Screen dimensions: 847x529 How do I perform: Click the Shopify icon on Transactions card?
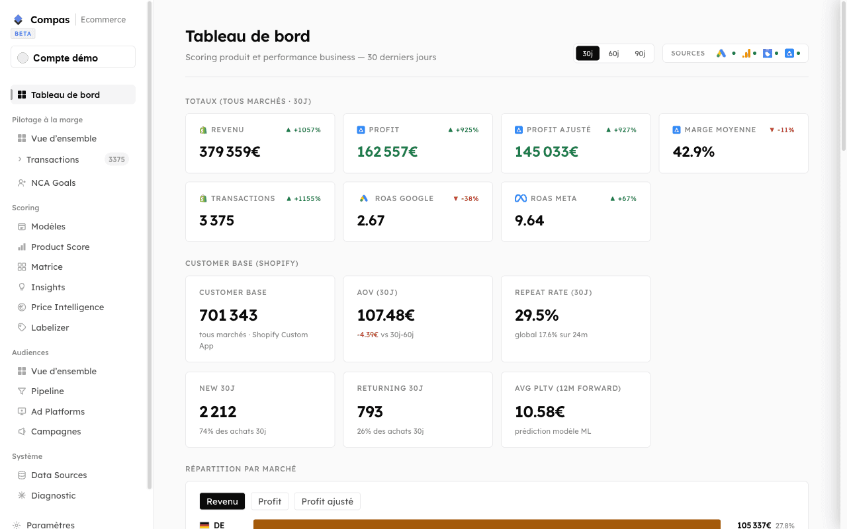tap(203, 198)
